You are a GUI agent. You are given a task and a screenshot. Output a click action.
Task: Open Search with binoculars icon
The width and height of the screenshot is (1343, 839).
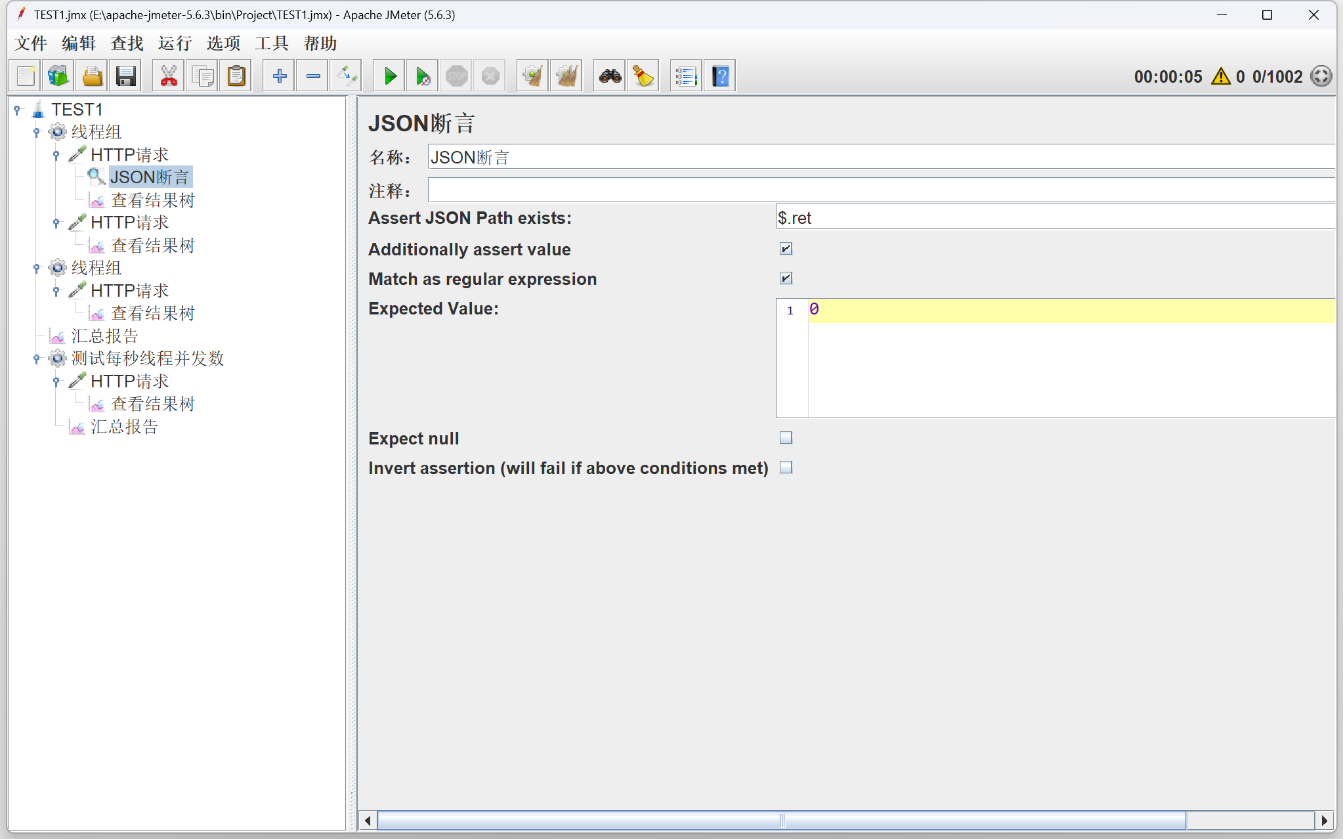[x=610, y=76]
